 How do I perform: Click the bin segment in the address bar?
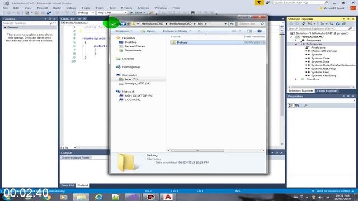(x=200, y=23)
